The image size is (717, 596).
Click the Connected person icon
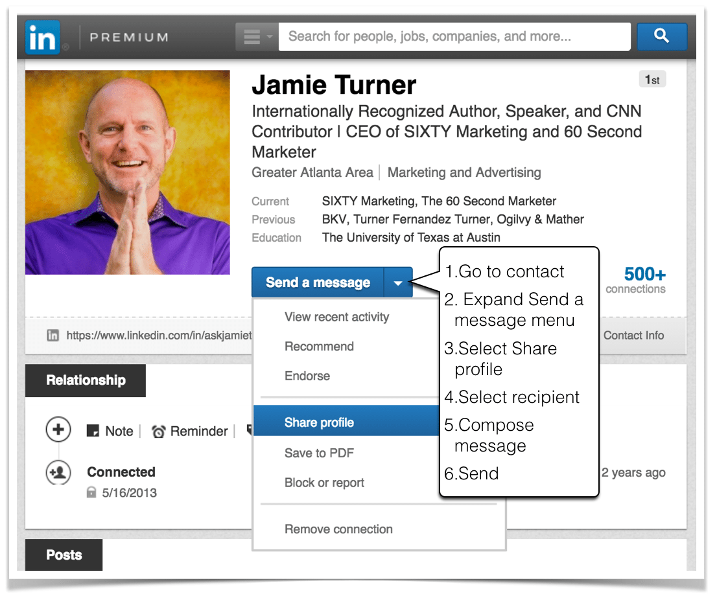(x=58, y=472)
